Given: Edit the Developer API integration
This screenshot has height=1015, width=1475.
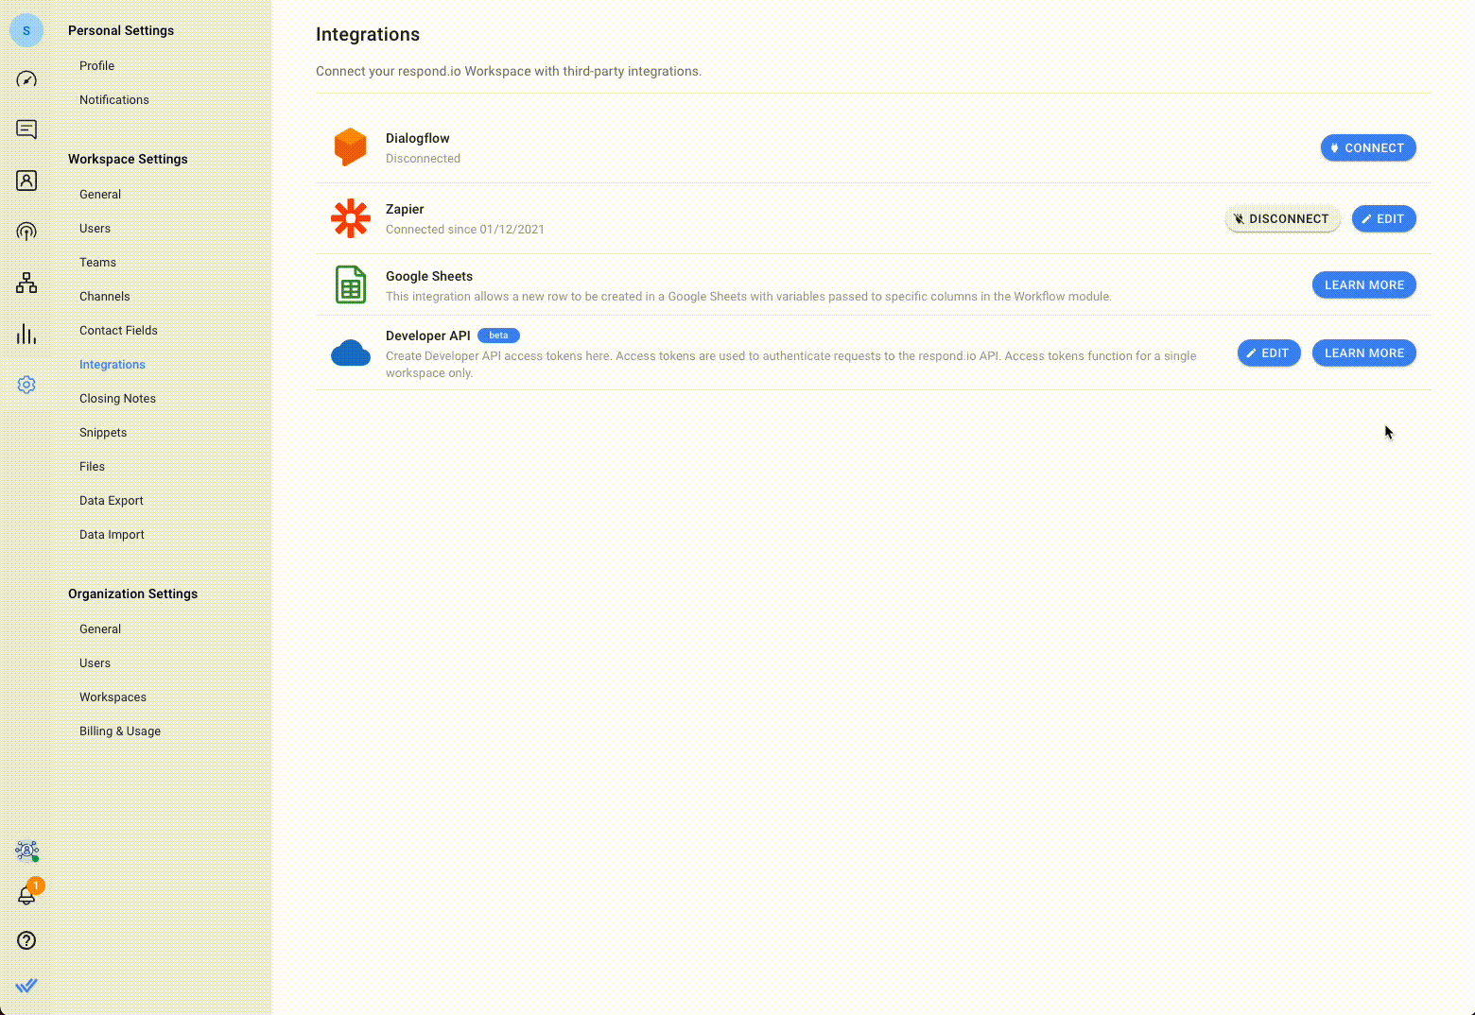Looking at the screenshot, I should (x=1268, y=353).
